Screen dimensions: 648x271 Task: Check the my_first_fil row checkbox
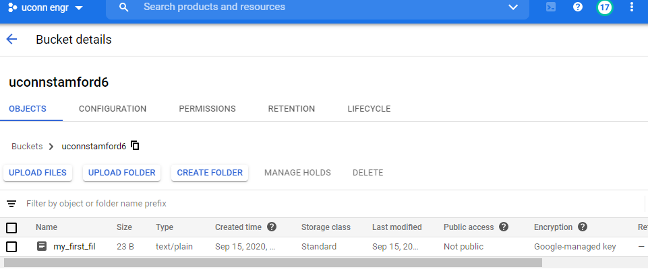point(11,247)
